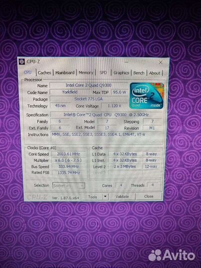
Task: Select the CPU tab
Action: pos(28,72)
